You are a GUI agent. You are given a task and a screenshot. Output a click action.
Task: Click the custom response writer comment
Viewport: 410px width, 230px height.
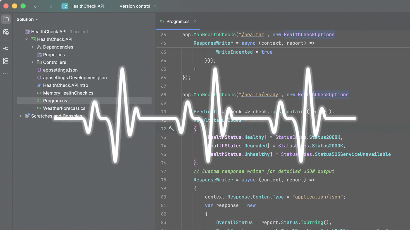click(264, 171)
